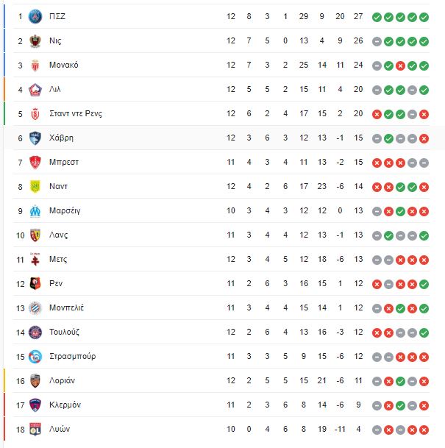
Task: Open the Νις team logo
Action: click(x=35, y=41)
